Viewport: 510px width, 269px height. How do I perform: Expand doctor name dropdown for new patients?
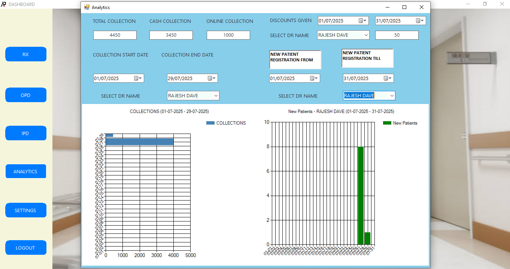pyautogui.click(x=392, y=96)
